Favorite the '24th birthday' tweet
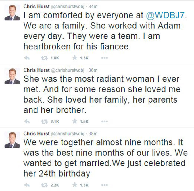Image resolution: width=194 pixels, height=191 pixels. 75,185
